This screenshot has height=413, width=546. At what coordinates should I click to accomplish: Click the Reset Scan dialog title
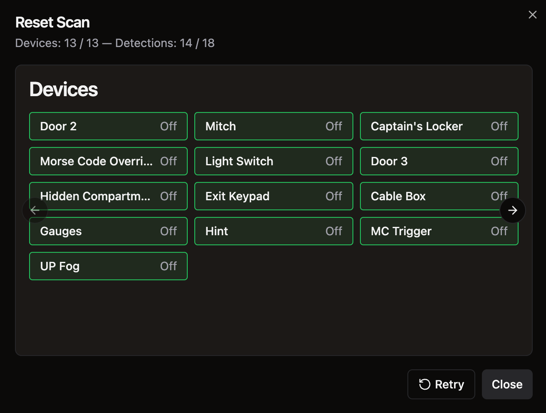pyautogui.click(x=52, y=22)
